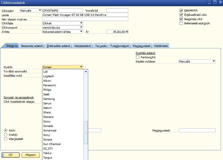
Task: Toggle the Készletcikk checkbox
Action: 181,10
